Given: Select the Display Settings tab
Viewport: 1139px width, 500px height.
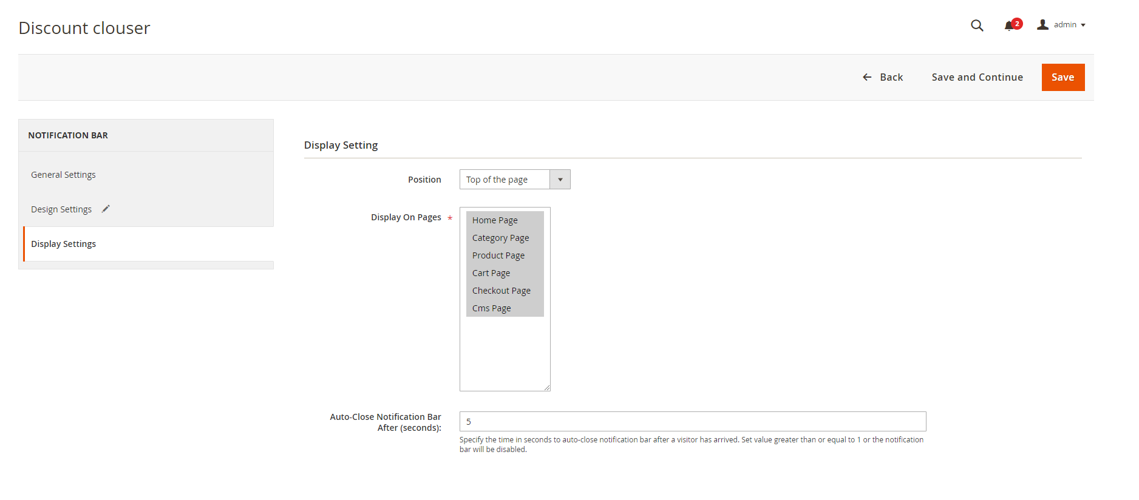Looking at the screenshot, I should coord(63,244).
